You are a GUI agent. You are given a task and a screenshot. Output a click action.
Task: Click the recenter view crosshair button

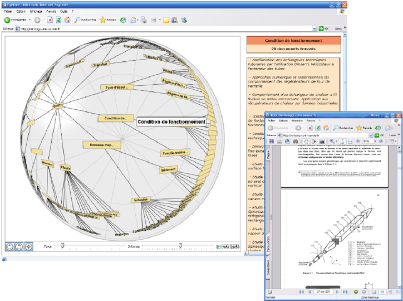coord(28,247)
